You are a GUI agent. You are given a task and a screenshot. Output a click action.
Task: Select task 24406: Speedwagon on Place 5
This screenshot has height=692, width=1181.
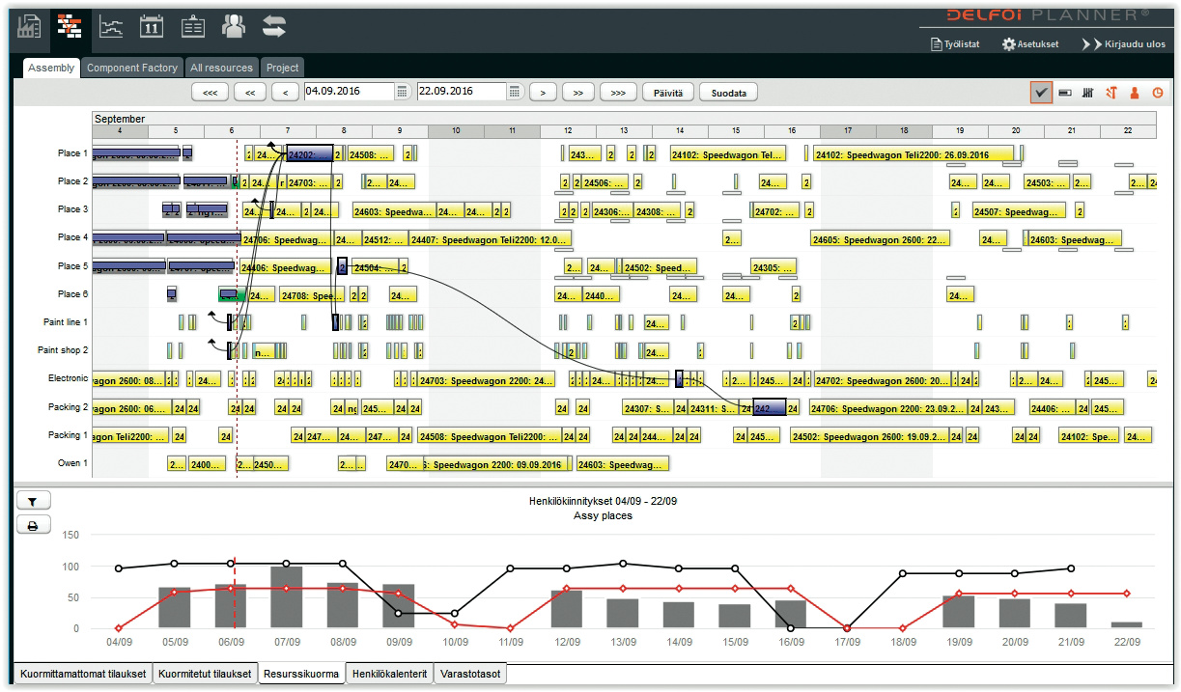(284, 268)
